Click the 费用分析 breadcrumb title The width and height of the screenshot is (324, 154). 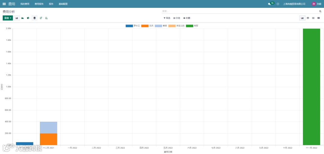[9, 12]
